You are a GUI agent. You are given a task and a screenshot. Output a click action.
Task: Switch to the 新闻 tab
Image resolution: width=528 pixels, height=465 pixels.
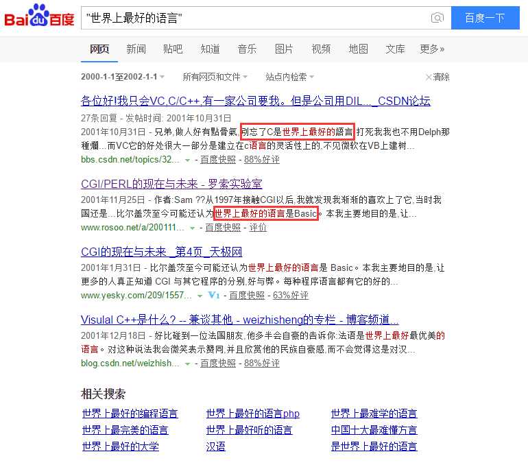click(x=136, y=49)
